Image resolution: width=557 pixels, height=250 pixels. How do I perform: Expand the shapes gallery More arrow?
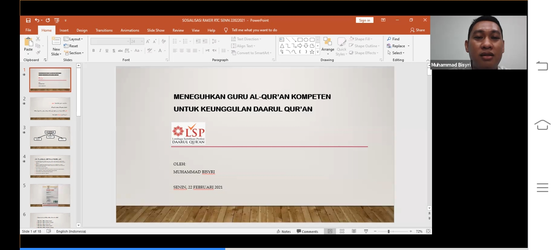317,52
